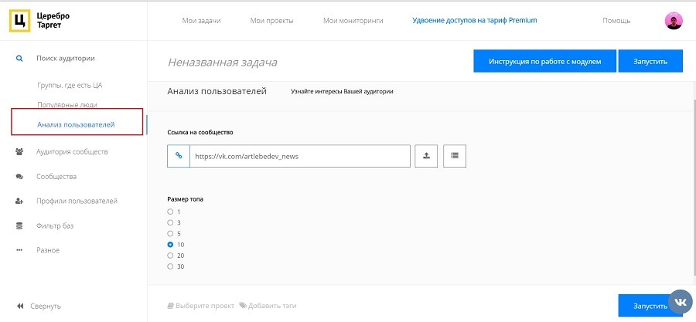The image size is (696, 322).
Task: Click the Неназванная задача task title field
Action: pyautogui.click(x=223, y=62)
